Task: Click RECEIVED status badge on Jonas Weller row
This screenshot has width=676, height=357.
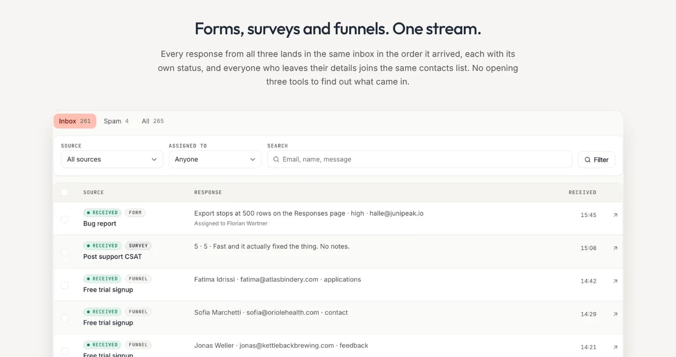Action: (102, 345)
